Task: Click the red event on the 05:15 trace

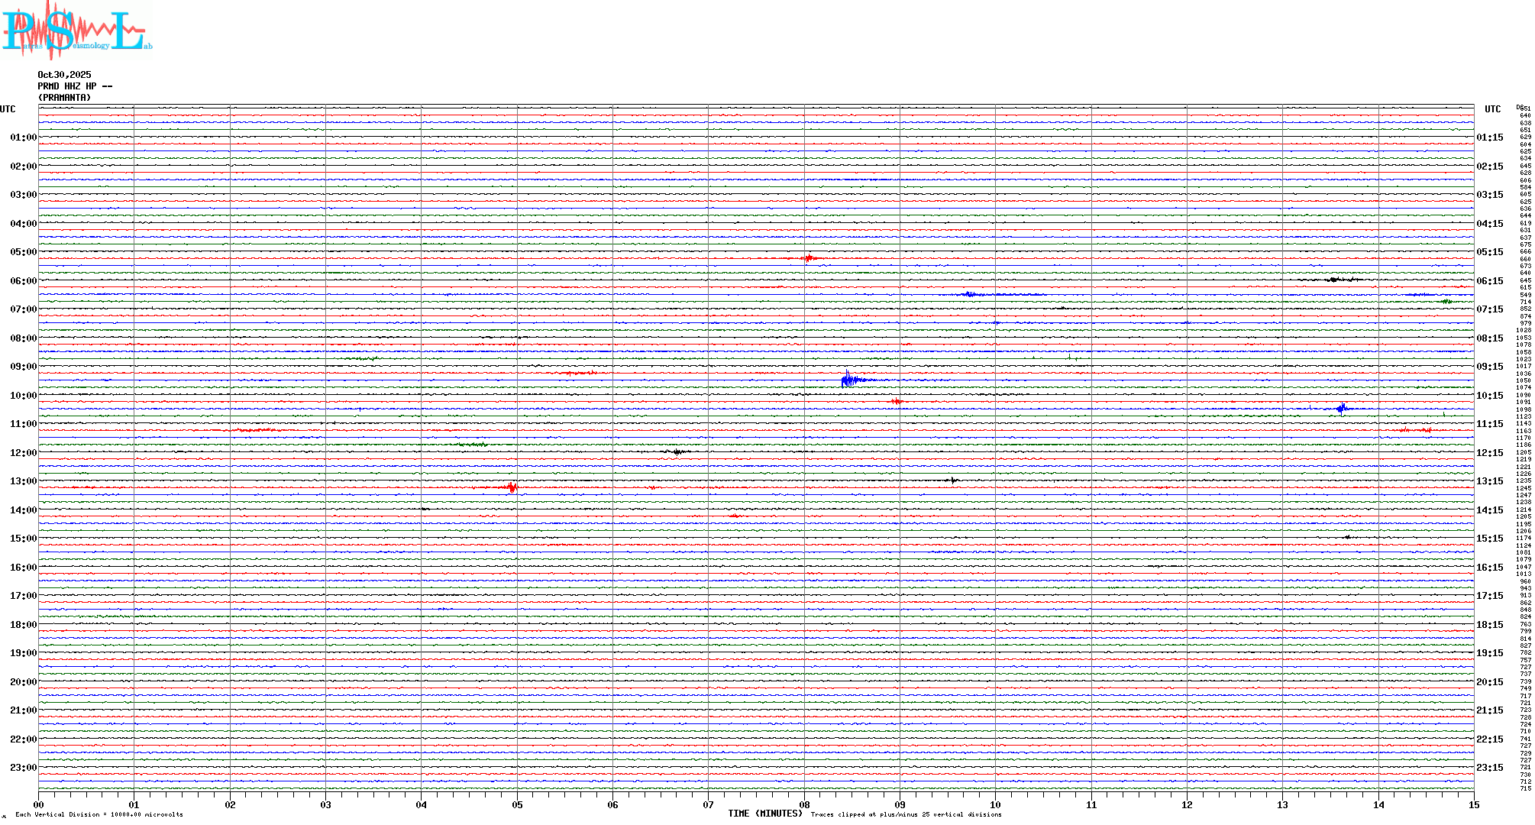Action: pyautogui.click(x=809, y=259)
